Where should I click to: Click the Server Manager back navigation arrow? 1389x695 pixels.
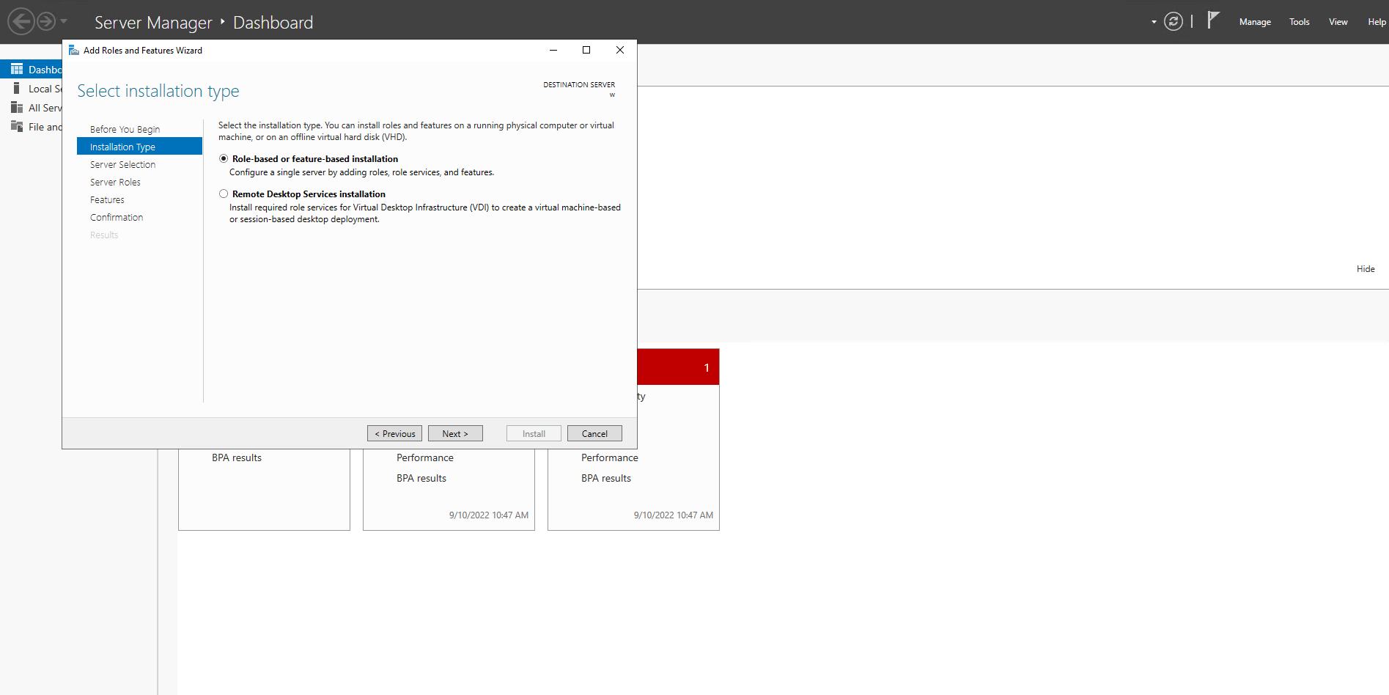[21, 21]
